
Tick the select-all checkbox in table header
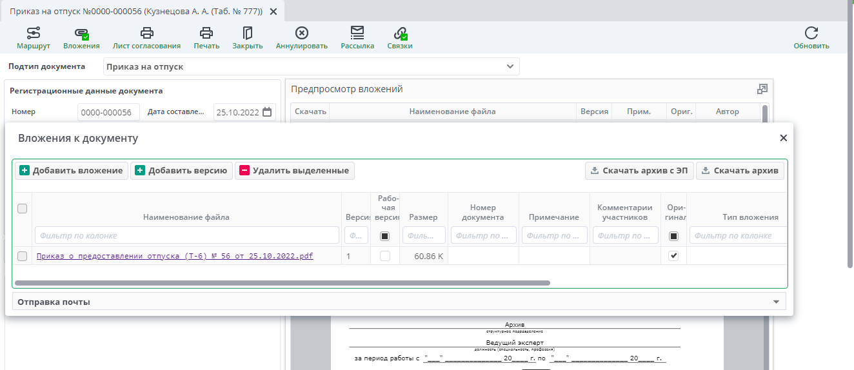(23, 208)
